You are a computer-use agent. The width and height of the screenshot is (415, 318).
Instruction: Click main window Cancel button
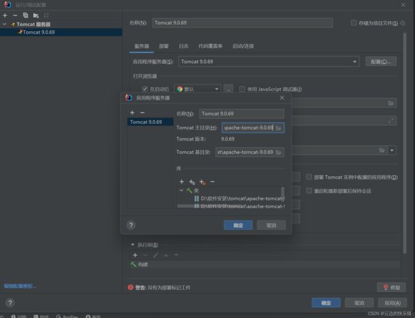pos(359,303)
